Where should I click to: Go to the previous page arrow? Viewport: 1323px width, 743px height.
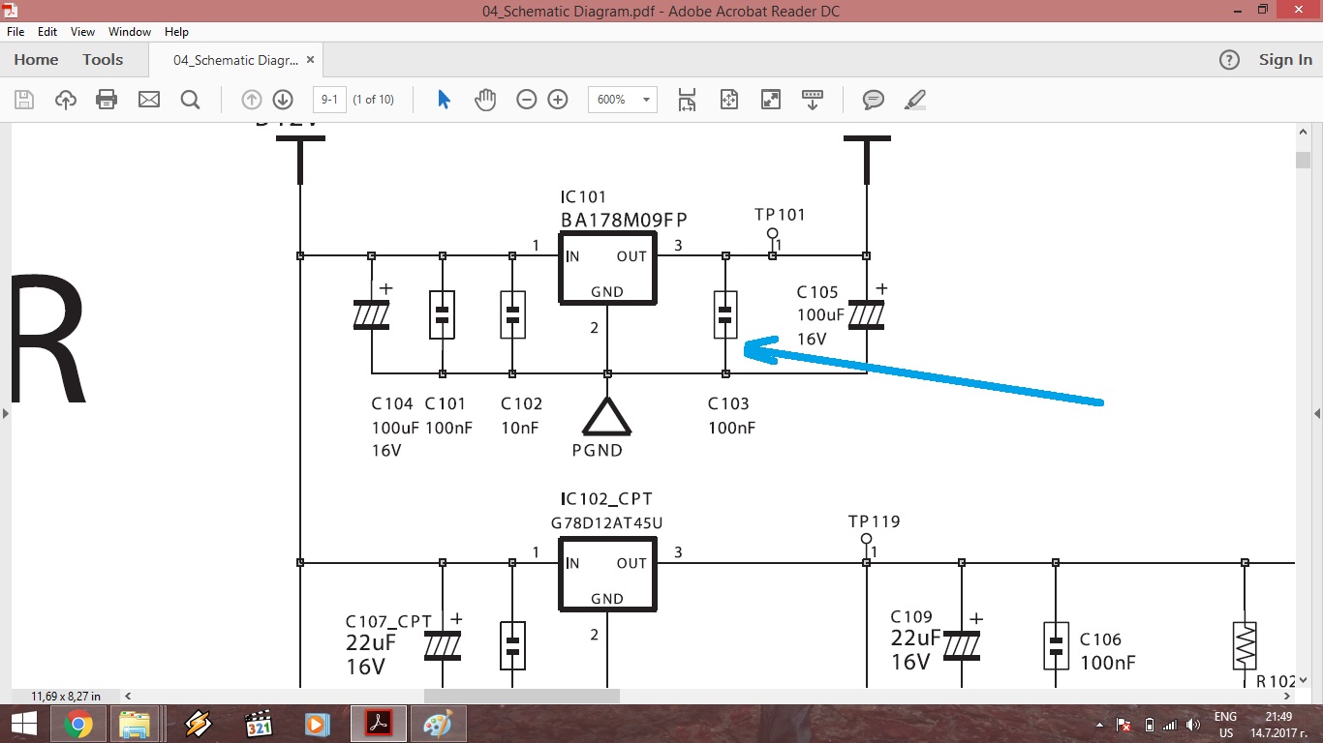tap(252, 100)
